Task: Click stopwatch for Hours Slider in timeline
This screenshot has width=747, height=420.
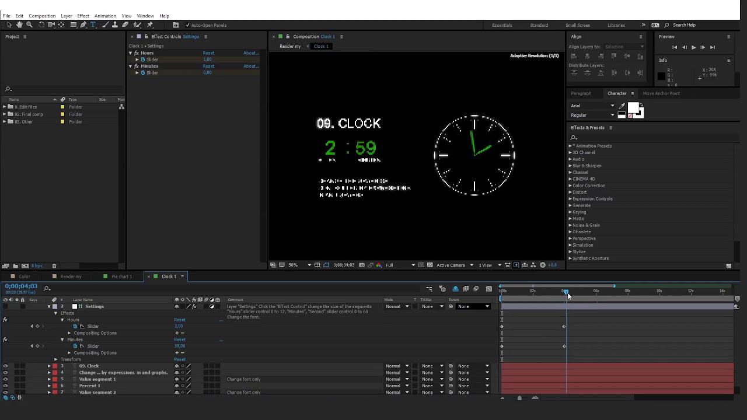Action: [75, 327]
